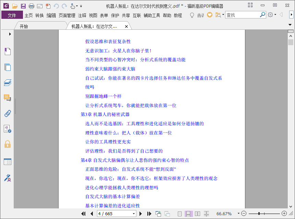Open the 注释 ribbon tab
The image size is (295, 219).
(x=82, y=15)
